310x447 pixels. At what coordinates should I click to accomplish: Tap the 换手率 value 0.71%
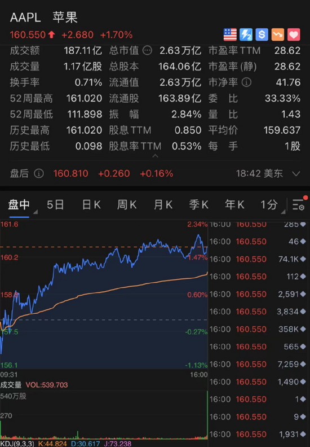point(88,82)
